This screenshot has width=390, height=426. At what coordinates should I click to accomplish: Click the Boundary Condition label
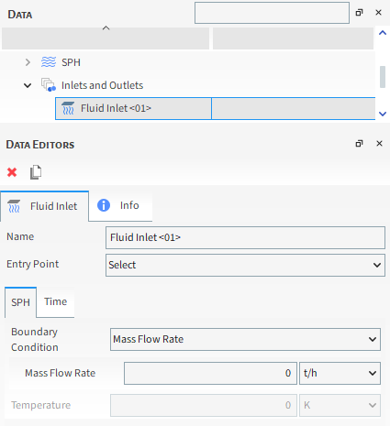[x=35, y=340]
